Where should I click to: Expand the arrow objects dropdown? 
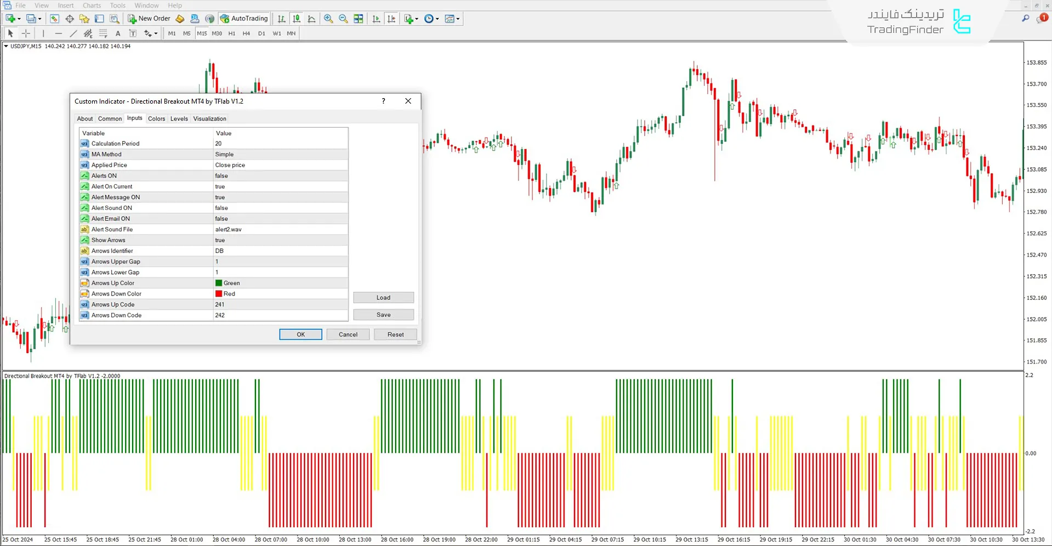[156, 33]
